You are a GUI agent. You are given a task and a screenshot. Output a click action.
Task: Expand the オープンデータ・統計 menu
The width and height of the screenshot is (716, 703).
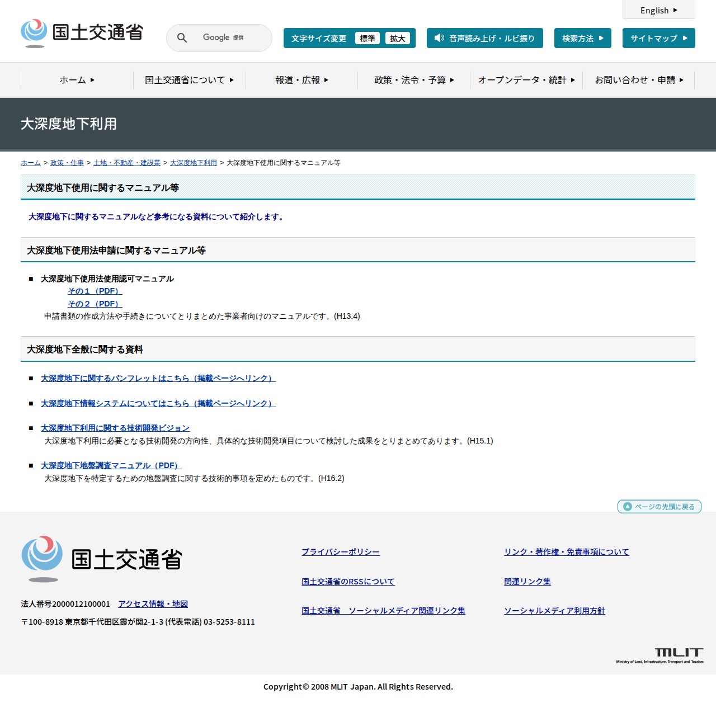[x=525, y=80]
